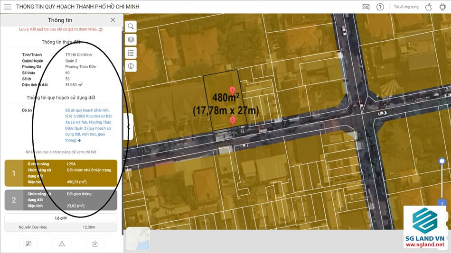Screen dimensions: 451x253
Task: Select functional zone 2 Đất giao thông
Action: 61,200
